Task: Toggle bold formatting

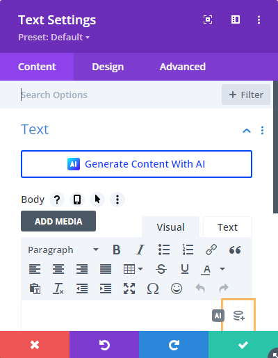Action: (x=117, y=250)
